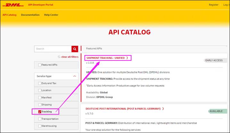Click the DHL logo
Screen dimensions: 230x133
[x=13, y=5]
